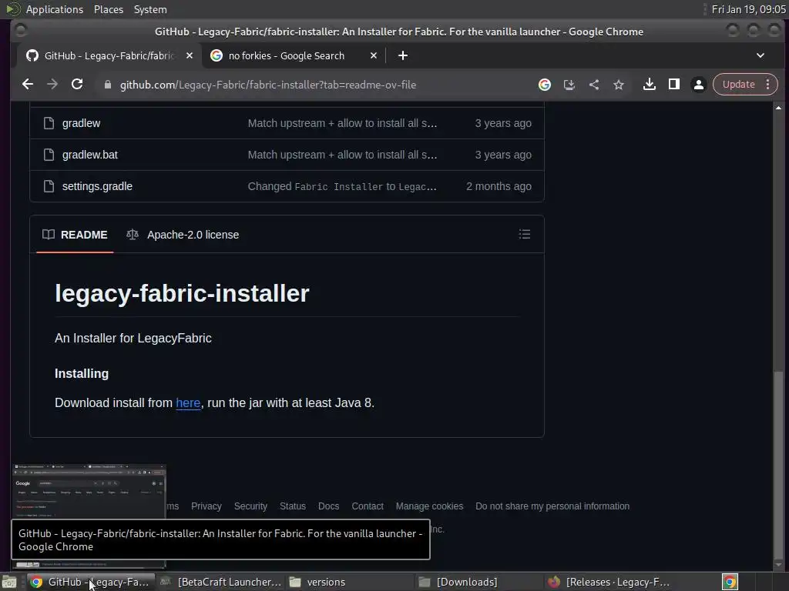Click the page vertical scrollbar thumb

click(x=778, y=466)
